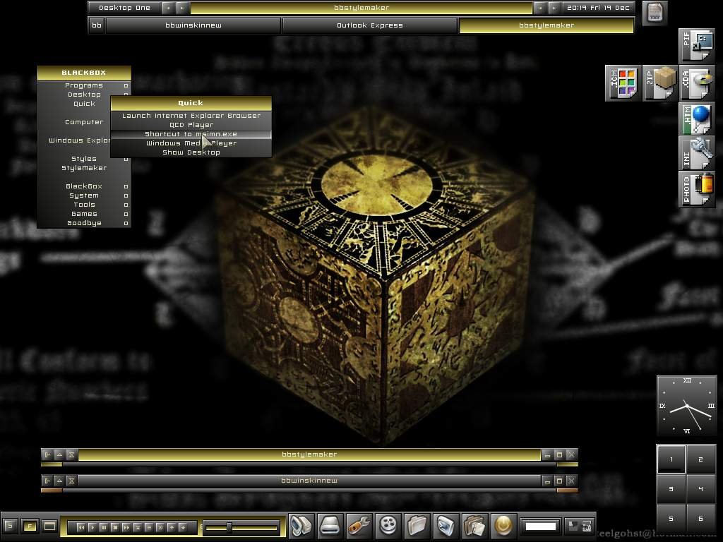
Task: Adjust the media player volume slider
Action: click(x=241, y=527)
